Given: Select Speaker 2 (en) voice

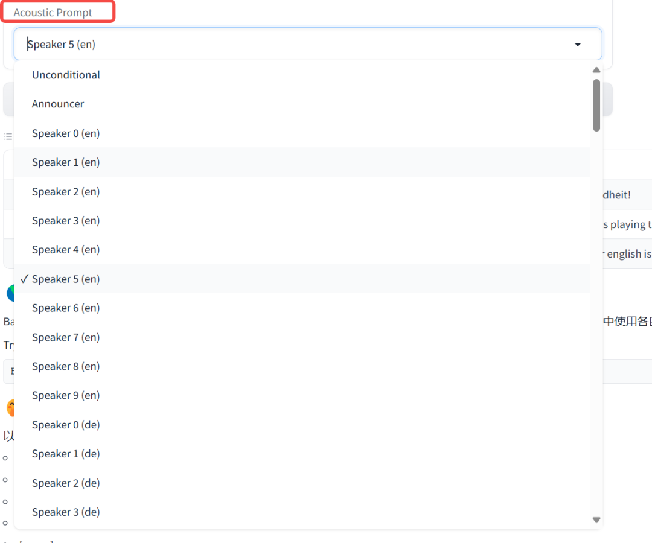Looking at the screenshot, I should [66, 192].
